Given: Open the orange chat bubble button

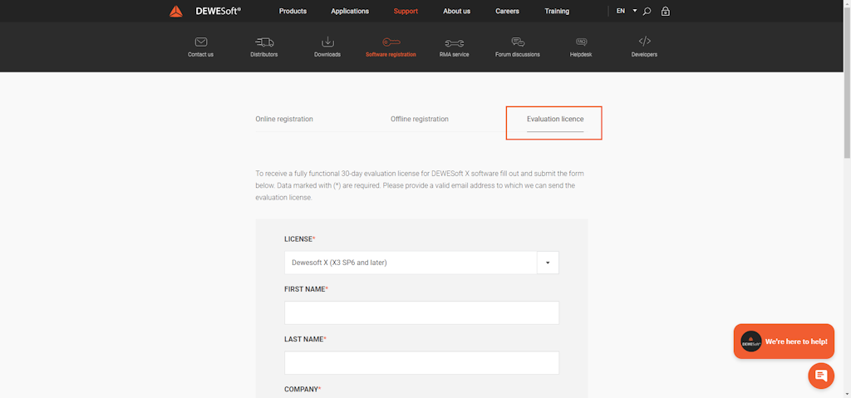Looking at the screenshot, I should [x=820, y=376].
